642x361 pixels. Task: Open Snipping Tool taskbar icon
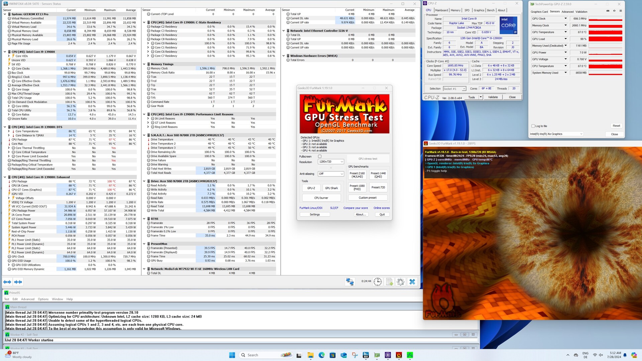point(355,355)
